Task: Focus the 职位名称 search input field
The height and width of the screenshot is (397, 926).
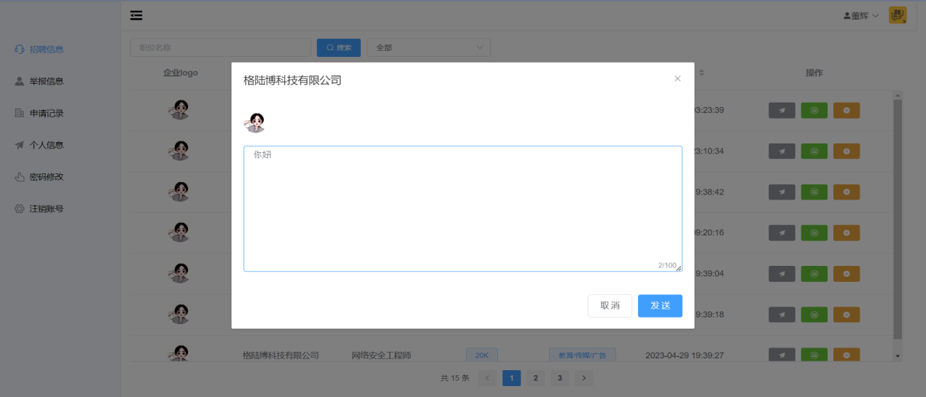Action: pyautogui.click(x=220, y=47)
